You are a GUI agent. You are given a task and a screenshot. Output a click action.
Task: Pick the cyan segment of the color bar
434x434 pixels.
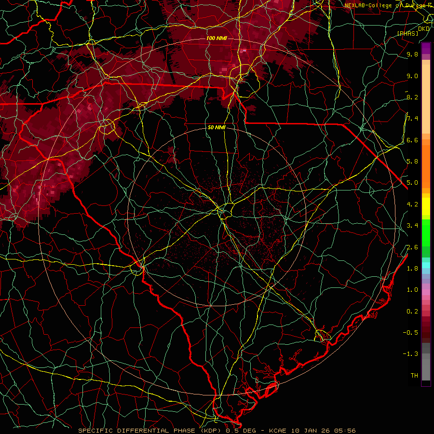click(426, 265)
